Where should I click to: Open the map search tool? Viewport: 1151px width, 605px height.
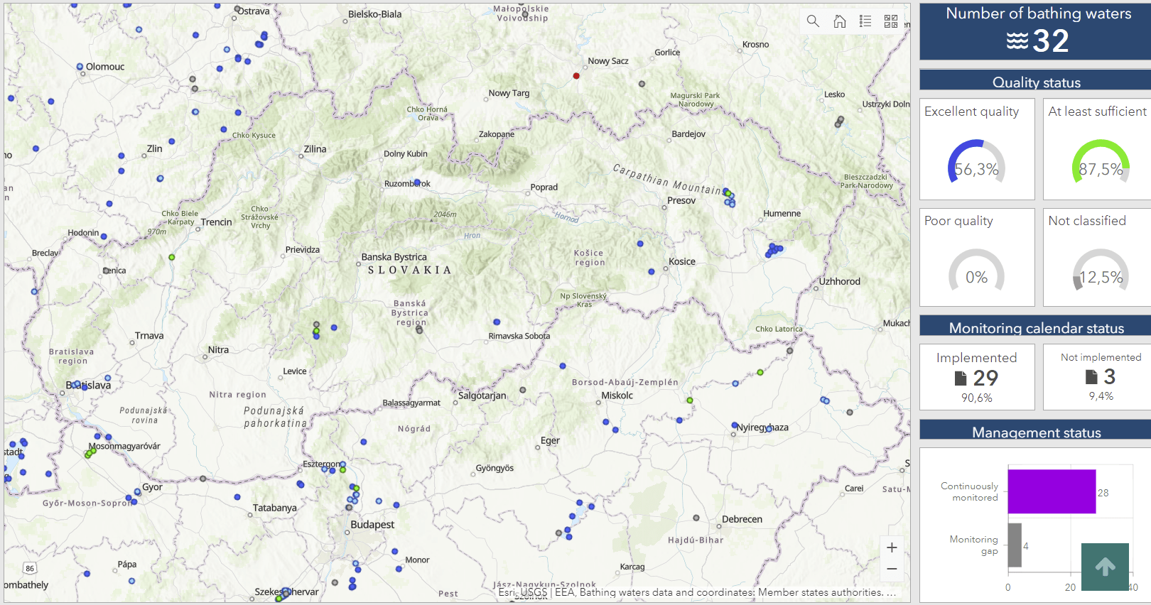[813, 21]
